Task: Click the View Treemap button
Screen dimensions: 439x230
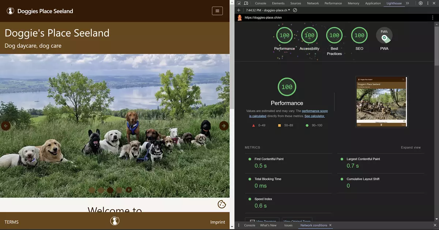Action: (x=262, y=220)
